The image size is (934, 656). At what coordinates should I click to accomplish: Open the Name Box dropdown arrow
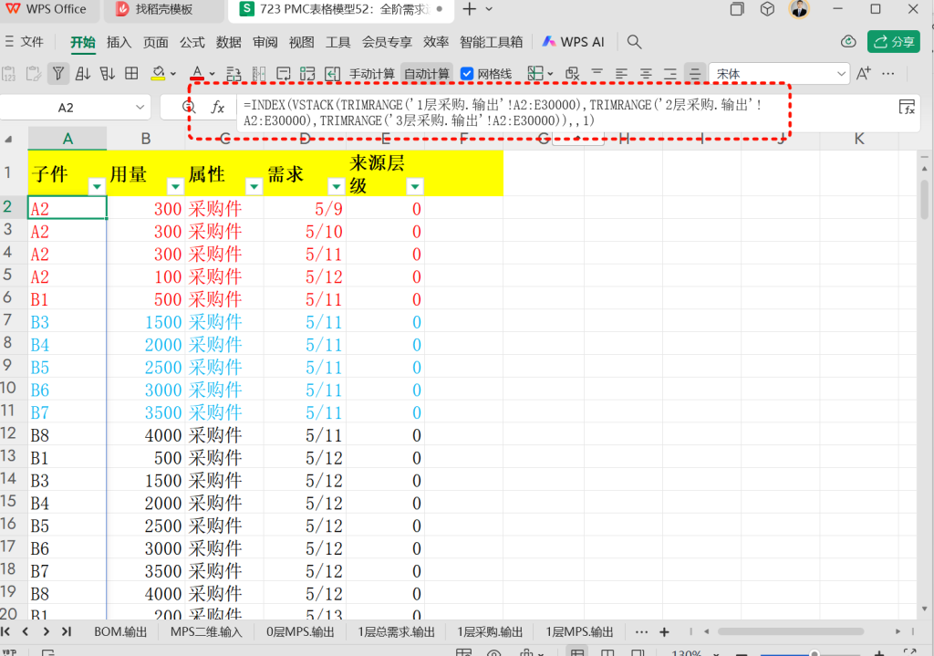pyautogui.click(x=140, y=108)
